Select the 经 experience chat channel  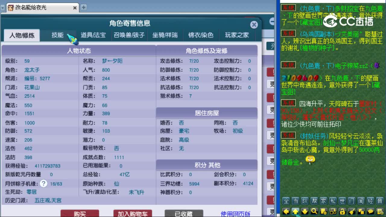coord(370,201)
